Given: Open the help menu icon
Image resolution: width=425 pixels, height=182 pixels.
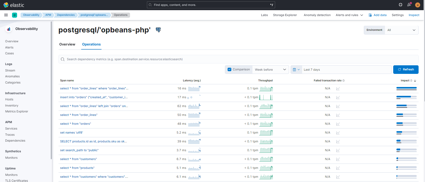Looking at the screenshot, I should (x=400, y=5).
